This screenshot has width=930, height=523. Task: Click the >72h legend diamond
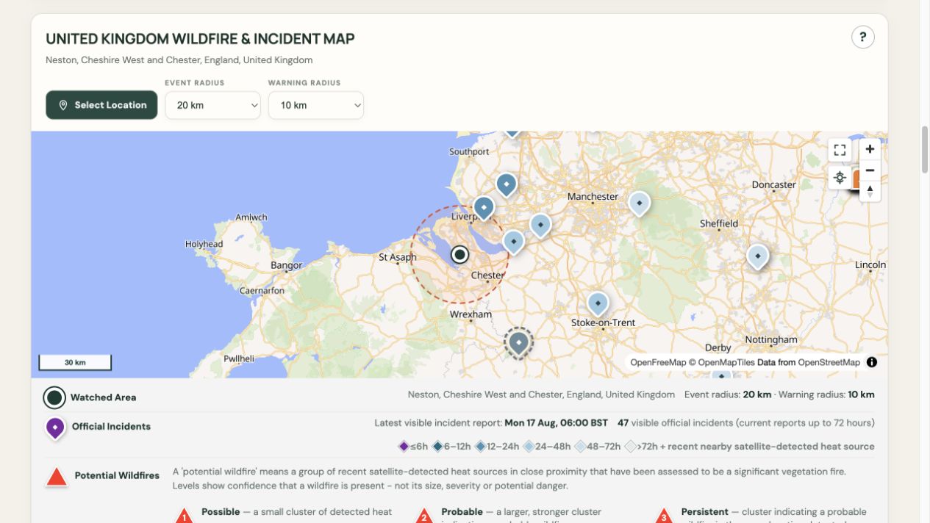tap(630, 447)
